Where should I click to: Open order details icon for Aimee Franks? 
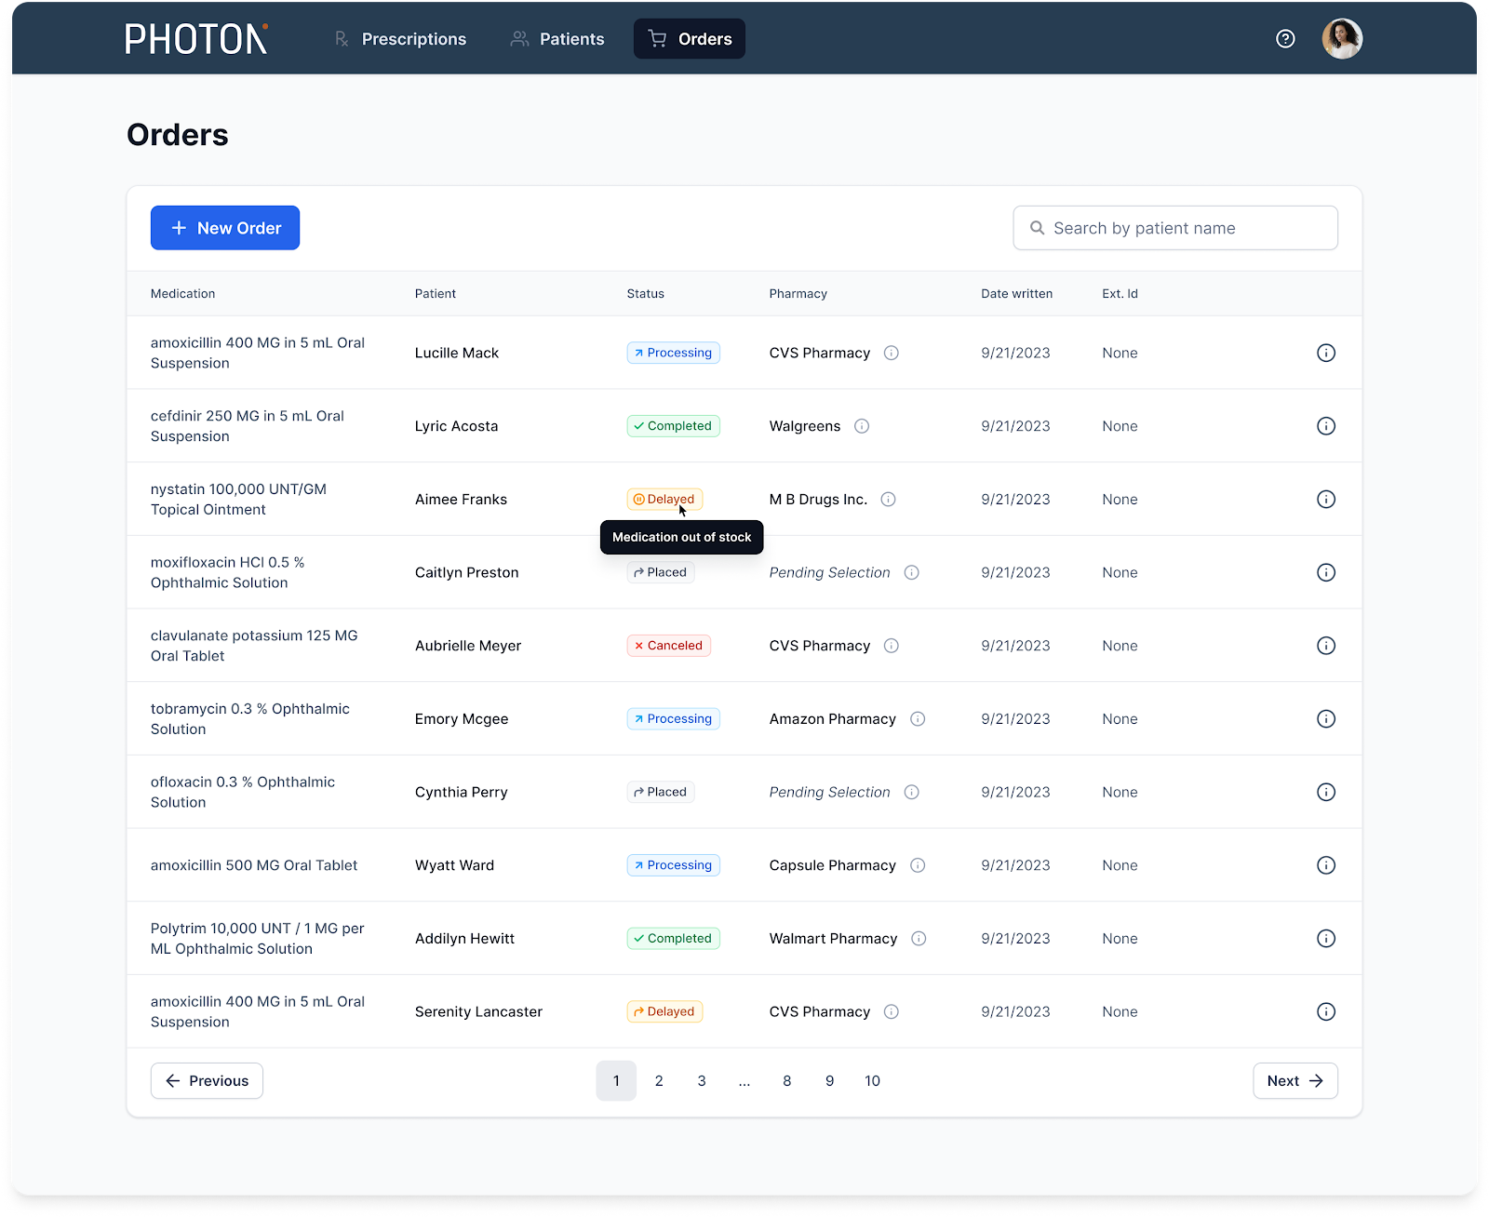click(x=1326, y=500)
